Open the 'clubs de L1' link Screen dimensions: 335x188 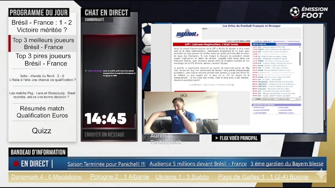(x=267, y=41)
